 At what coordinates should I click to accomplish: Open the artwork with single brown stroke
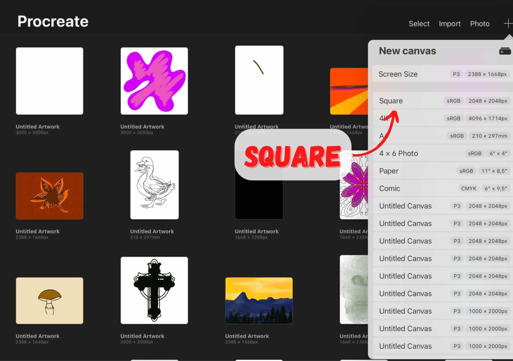tap(259, 80)
